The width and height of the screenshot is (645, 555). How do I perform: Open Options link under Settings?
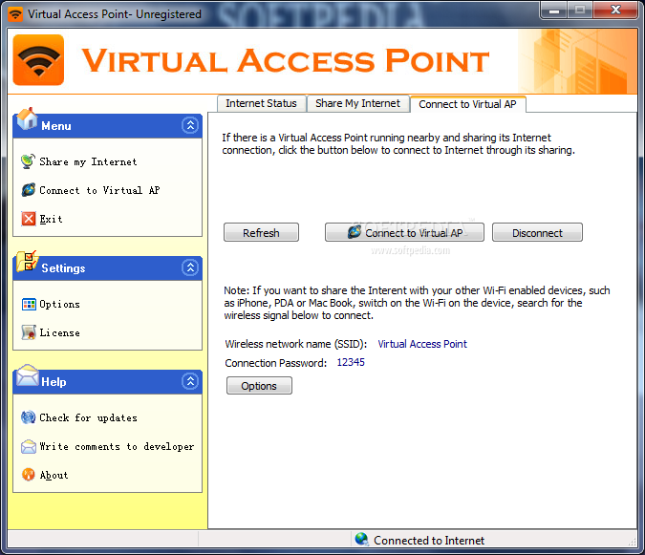pos(59,305)
